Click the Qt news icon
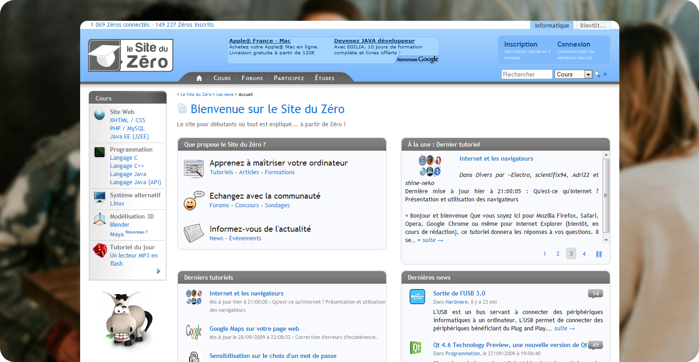The width and height of the screenshot is (699, 362). point(416,348)
